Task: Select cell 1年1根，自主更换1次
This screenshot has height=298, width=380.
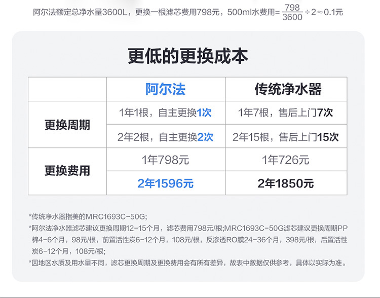Action: [x=165, y=113]
